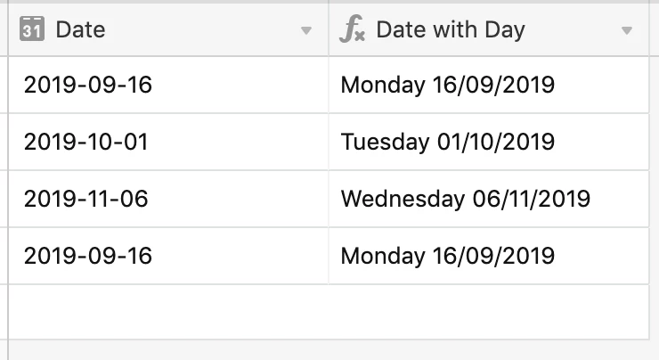659x360 pixels.
Task: Select the Date with Day column header label
Action: coord(451,30)
